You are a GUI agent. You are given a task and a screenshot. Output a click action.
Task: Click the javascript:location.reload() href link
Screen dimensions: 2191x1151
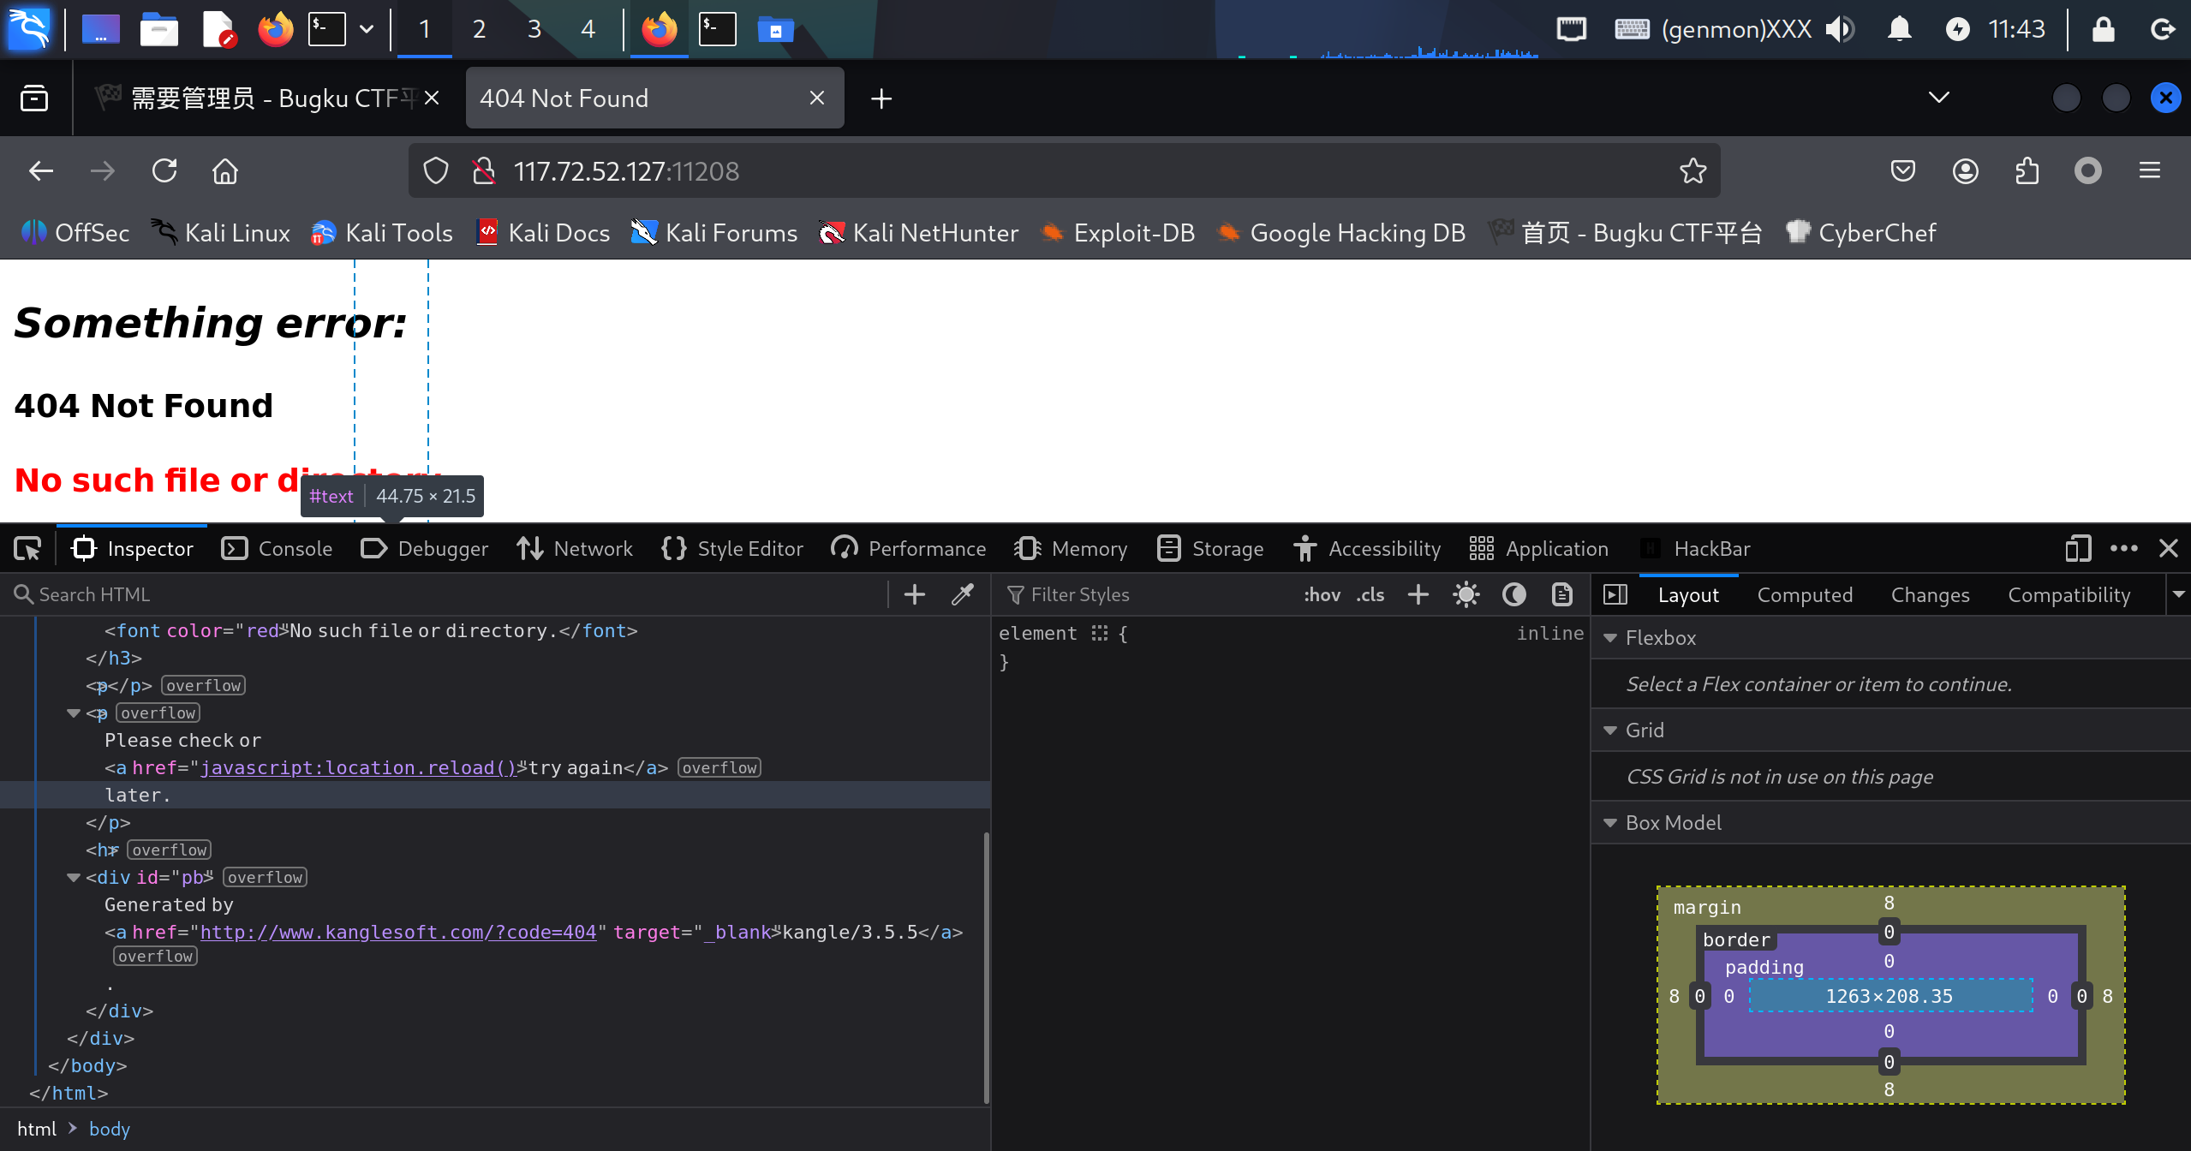click(x=357, y=767)
